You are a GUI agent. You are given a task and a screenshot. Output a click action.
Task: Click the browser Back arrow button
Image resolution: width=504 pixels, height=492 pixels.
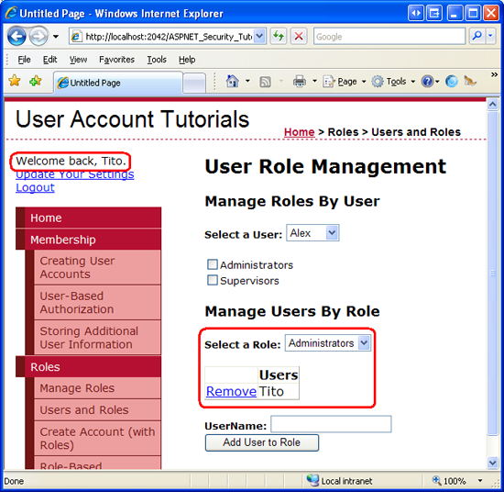tap(16, 36)
